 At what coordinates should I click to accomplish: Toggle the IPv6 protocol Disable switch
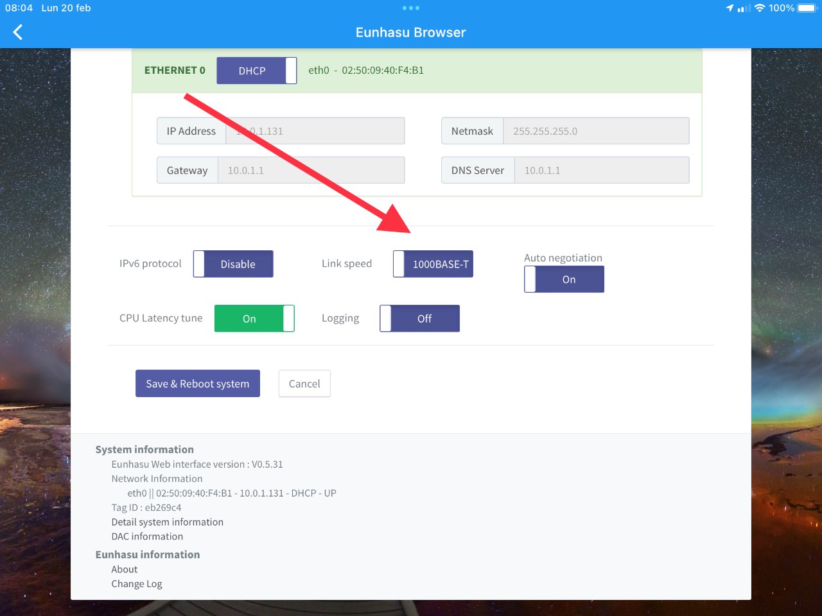click(x=233, y=264)
